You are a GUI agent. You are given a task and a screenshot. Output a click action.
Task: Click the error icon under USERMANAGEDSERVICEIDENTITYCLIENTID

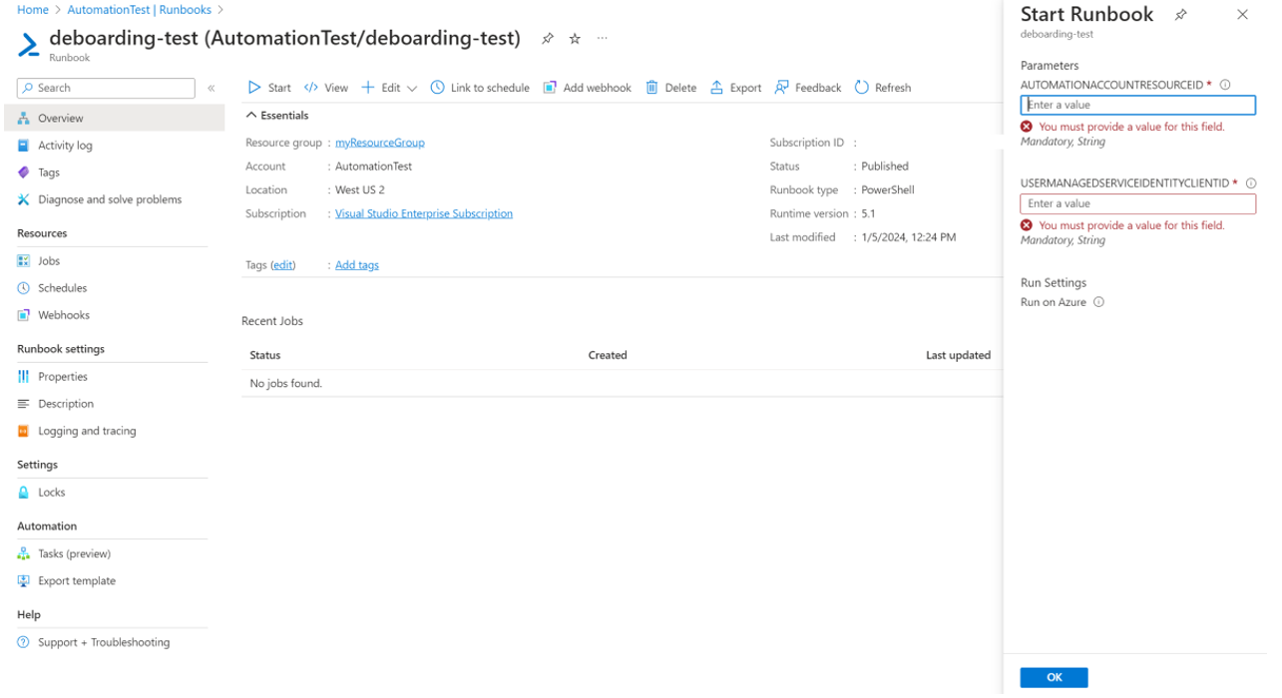point(1027,225)
